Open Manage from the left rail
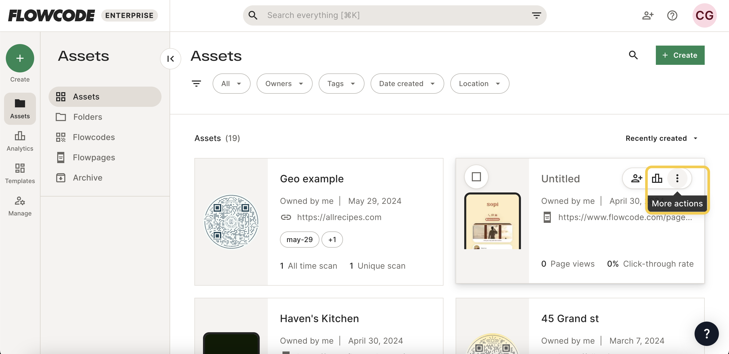Image resolution: width=729 pixels, height=354 pixels. click(20, 206)
